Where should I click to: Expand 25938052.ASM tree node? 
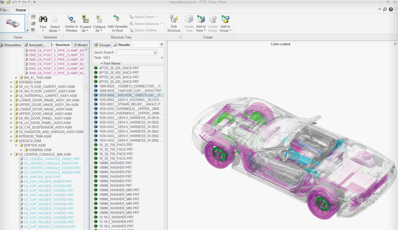click(11, 82)
